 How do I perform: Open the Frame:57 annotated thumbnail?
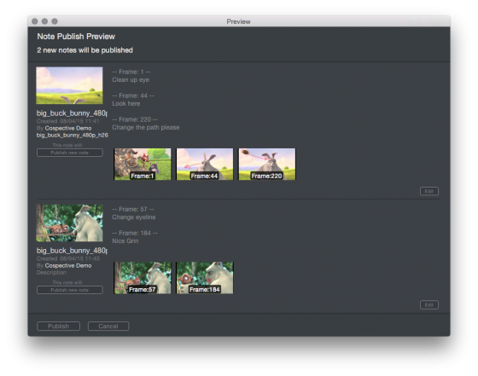point(143,278)
